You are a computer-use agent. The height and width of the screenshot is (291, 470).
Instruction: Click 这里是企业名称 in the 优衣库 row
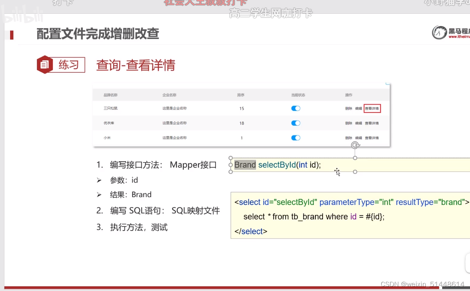[x=175, y=123]
